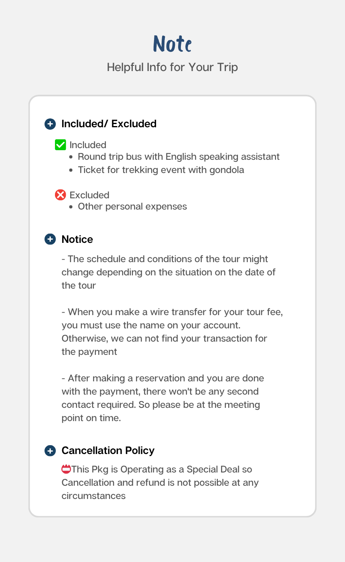
Task: Click the red calendar icon in Cancellation Policy
Action: pos(66,469)
